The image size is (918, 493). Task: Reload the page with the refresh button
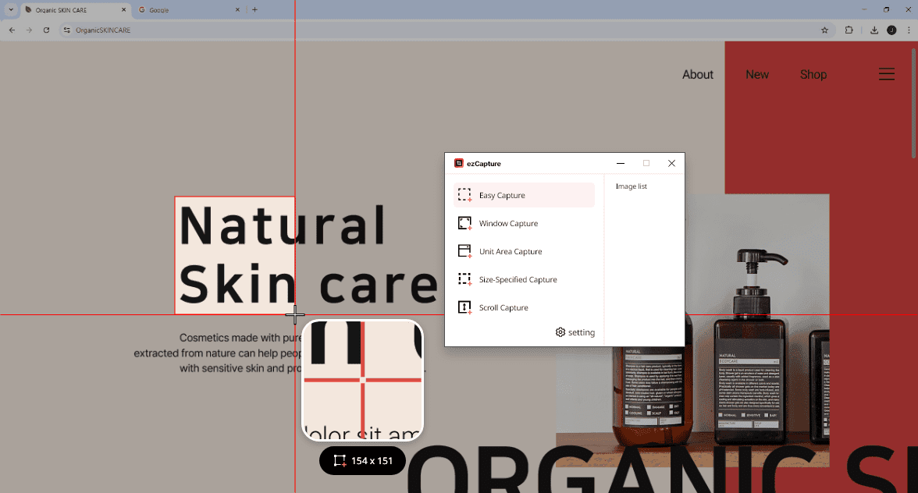47,30
